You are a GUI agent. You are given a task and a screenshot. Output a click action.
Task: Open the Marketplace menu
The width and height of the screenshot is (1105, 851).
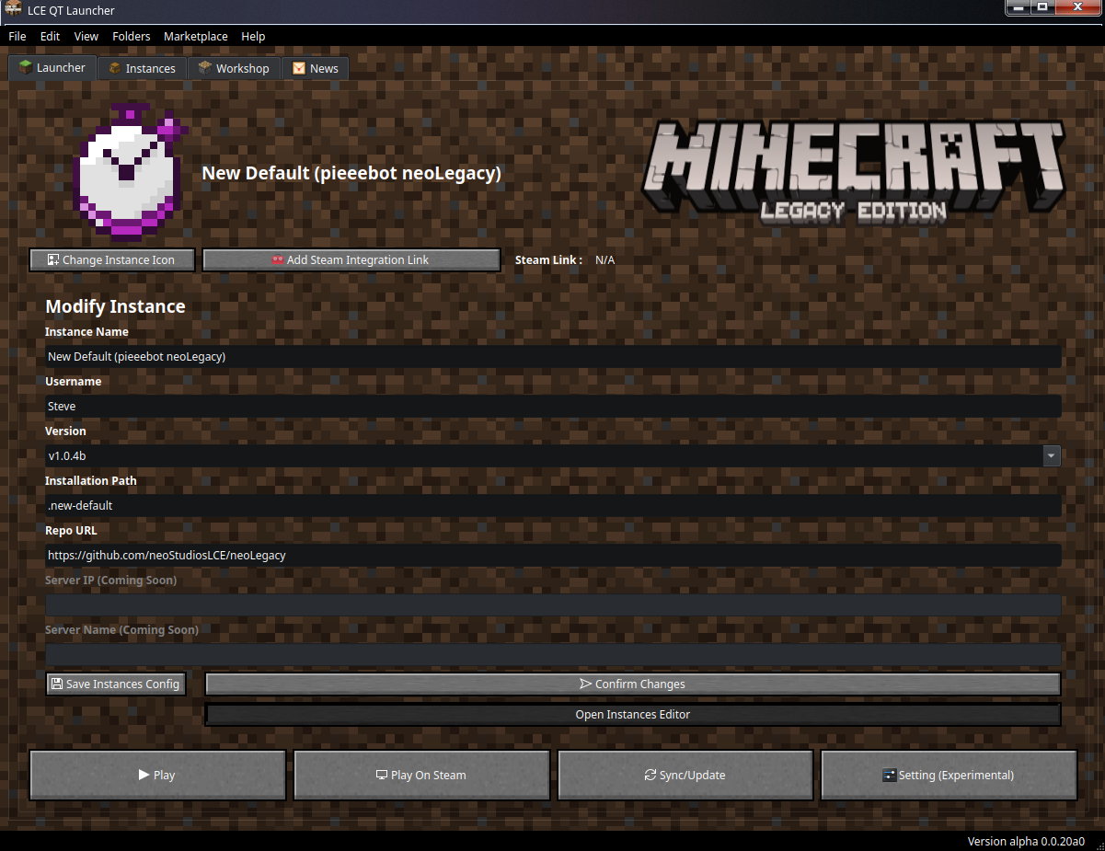tap(196, 37)
